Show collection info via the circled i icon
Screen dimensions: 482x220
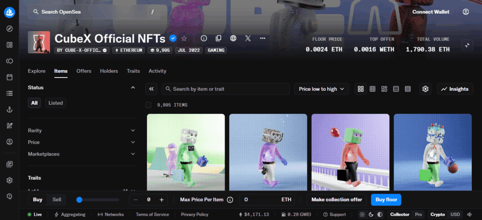coord(203,39)
